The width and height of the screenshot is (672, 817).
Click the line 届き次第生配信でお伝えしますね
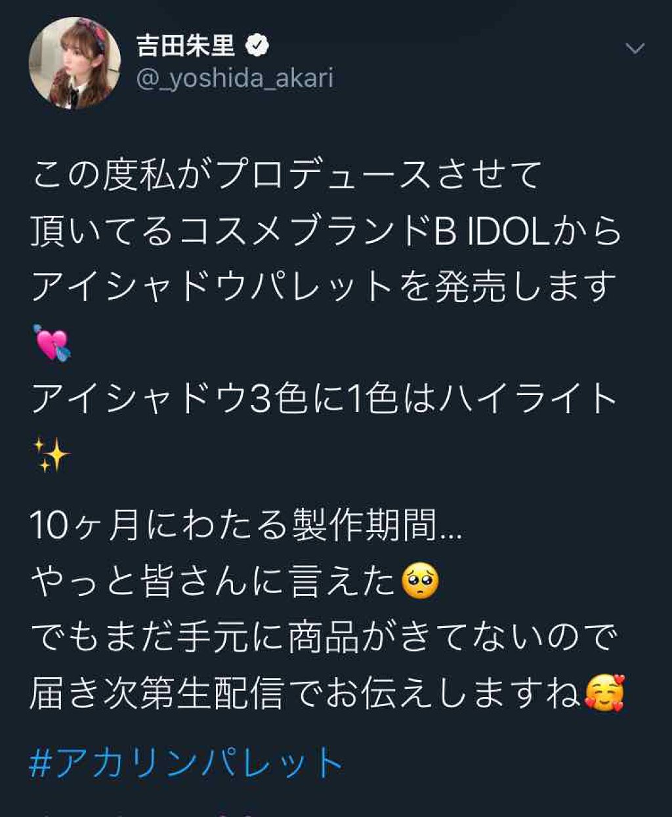tap(306, 693)
